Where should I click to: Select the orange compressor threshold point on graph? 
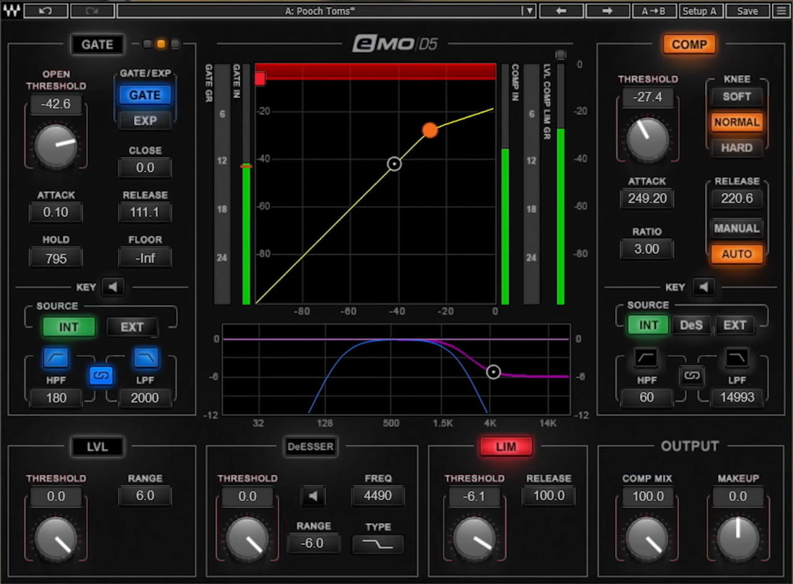pyautogui.click(x=430, y=130)
